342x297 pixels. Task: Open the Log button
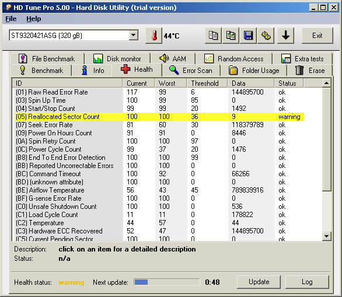[x=307, y=282]
